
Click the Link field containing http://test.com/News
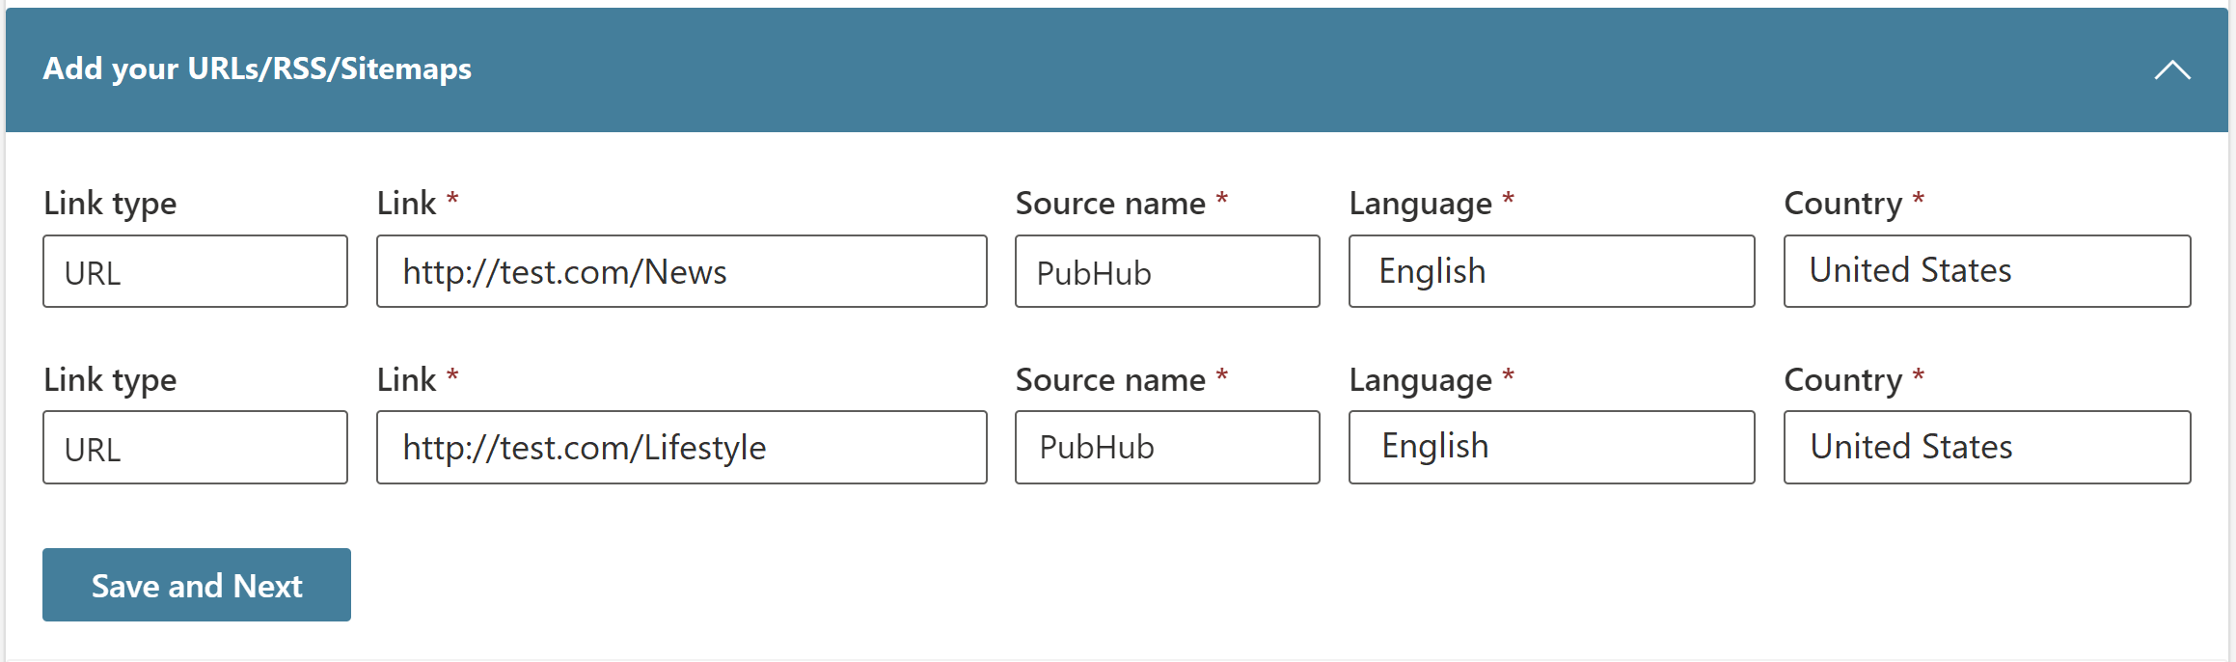click(681, 271)
